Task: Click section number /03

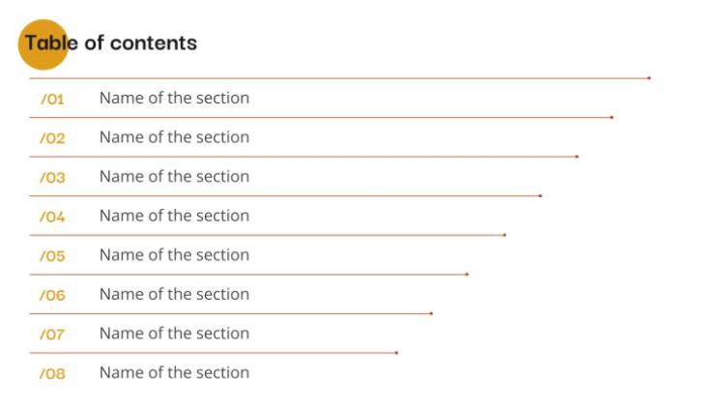Action: click(52, 177)
